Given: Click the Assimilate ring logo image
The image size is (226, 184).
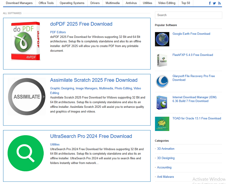Looking at the screenshot, I should coord(27,97).
